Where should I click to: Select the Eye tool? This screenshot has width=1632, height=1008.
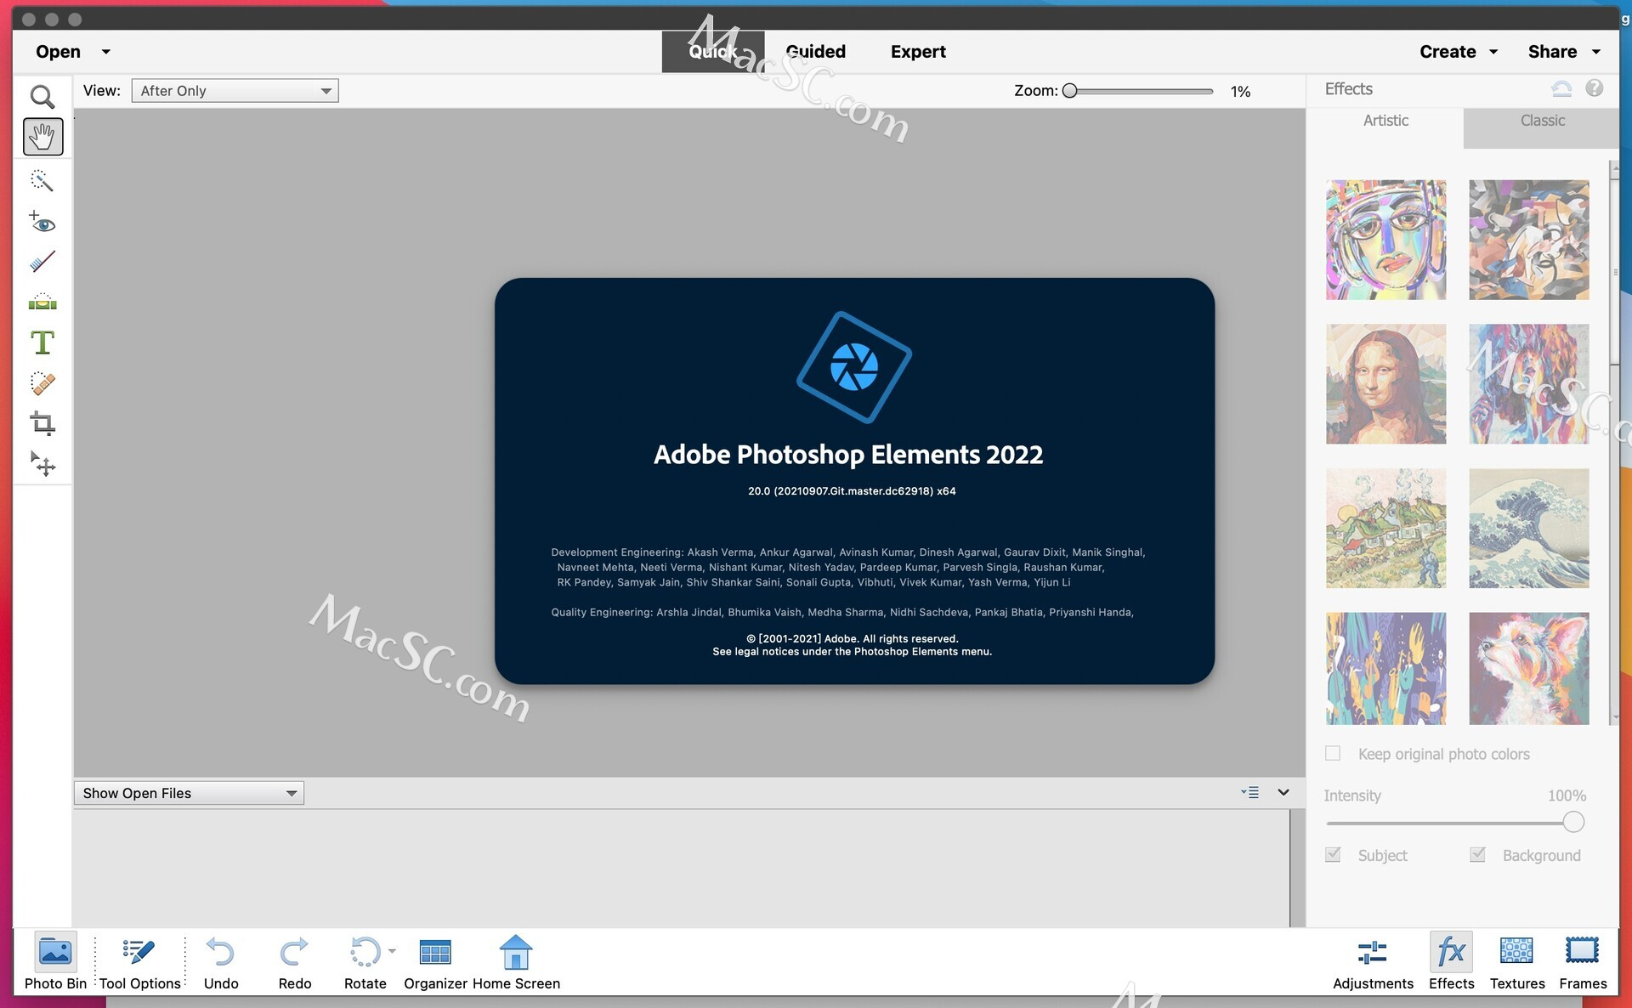42,222
